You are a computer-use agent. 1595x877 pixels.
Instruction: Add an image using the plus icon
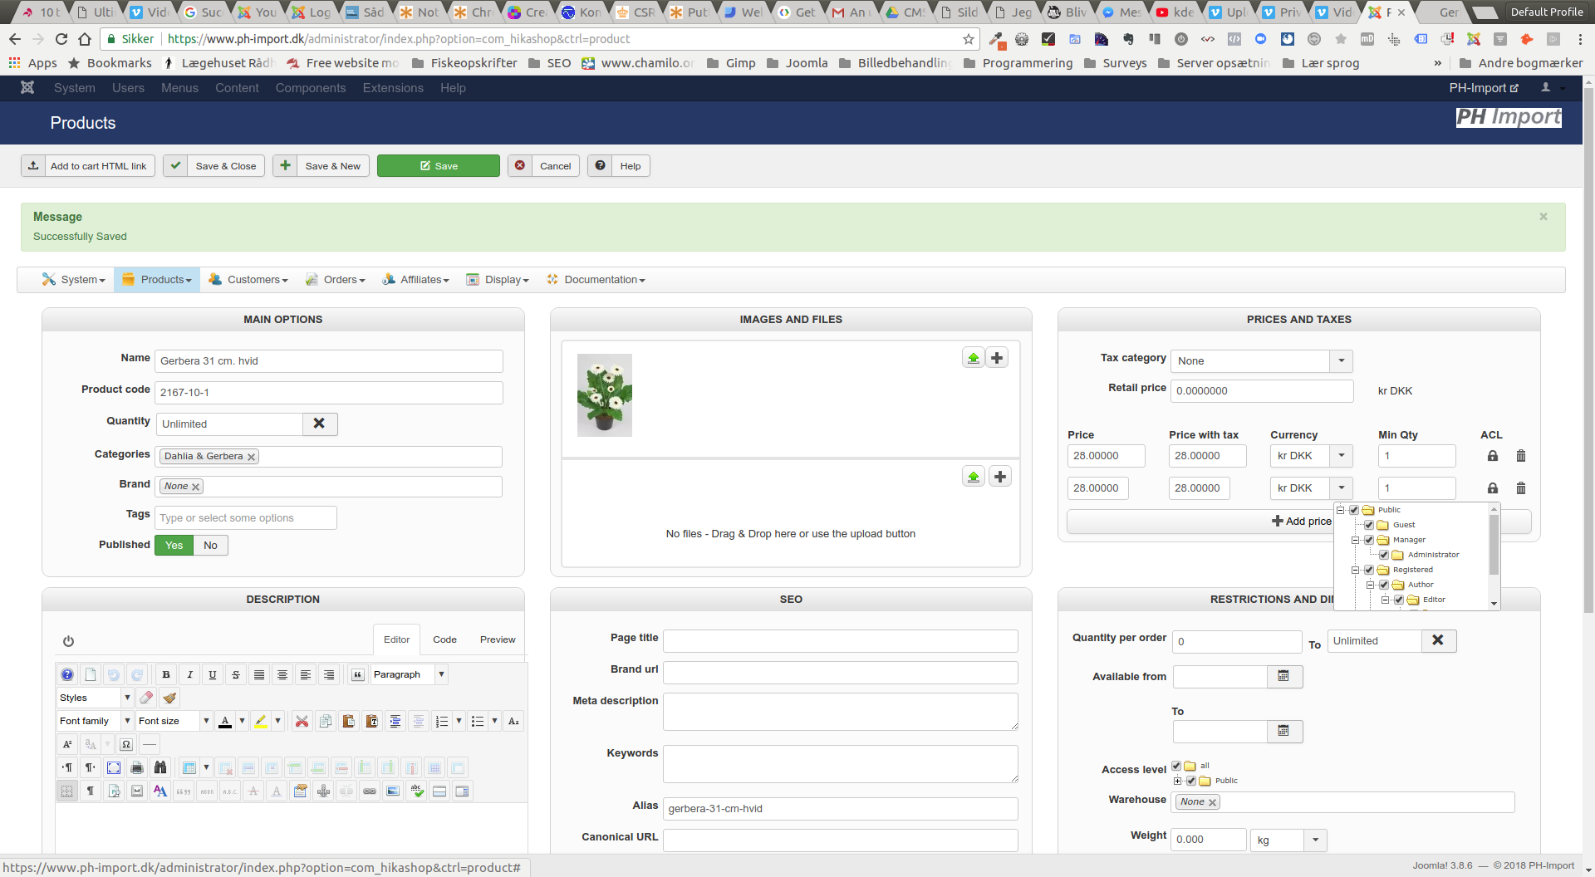pos(997,358)
